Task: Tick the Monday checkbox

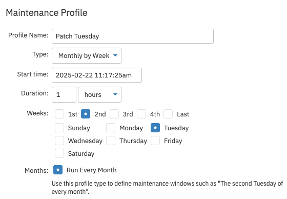Action: coord(111,128)
